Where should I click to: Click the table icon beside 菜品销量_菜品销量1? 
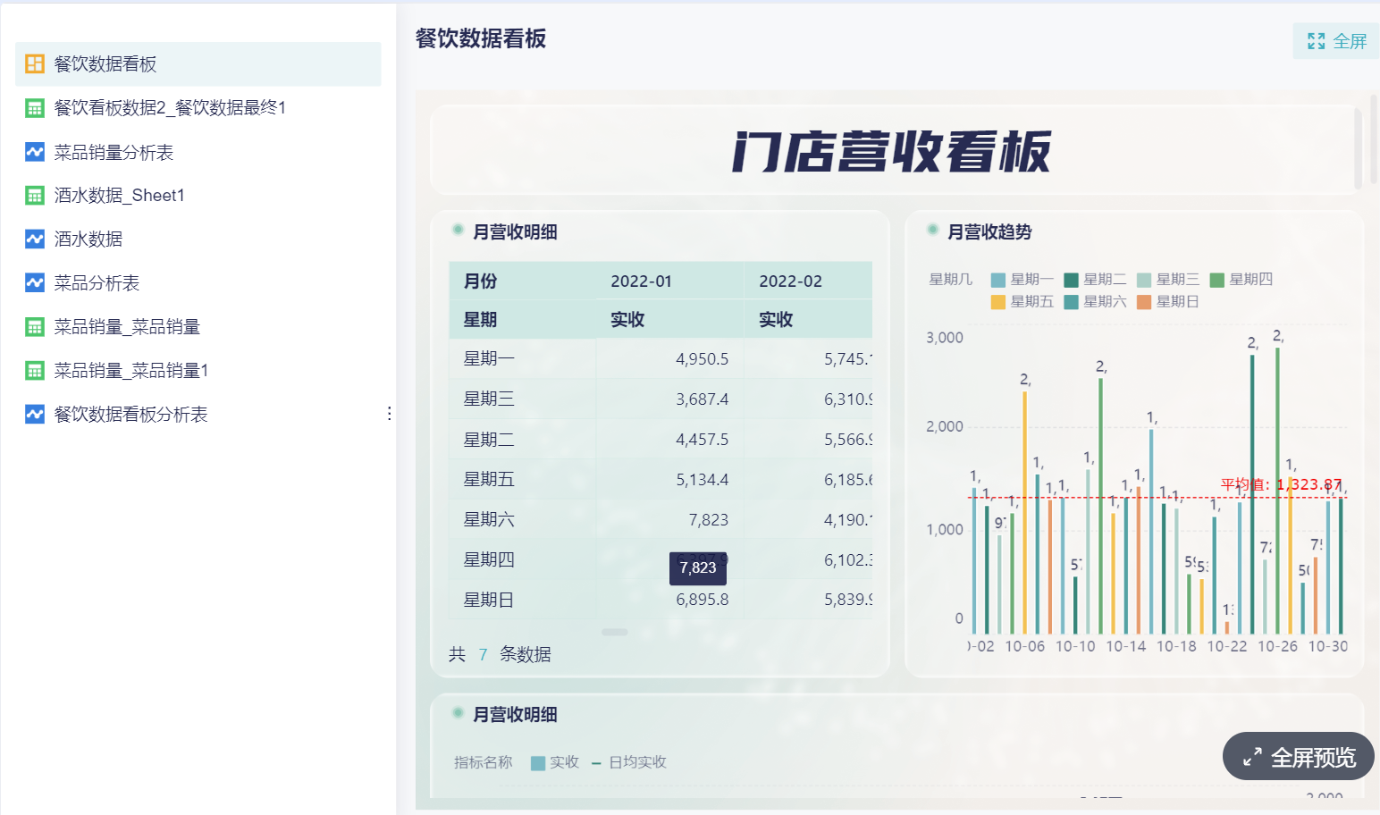pyautogui.click(x=35, y=370)
